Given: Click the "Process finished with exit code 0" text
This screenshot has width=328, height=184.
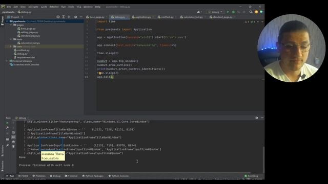Looking at the screenshot, I should click(46, 165).
